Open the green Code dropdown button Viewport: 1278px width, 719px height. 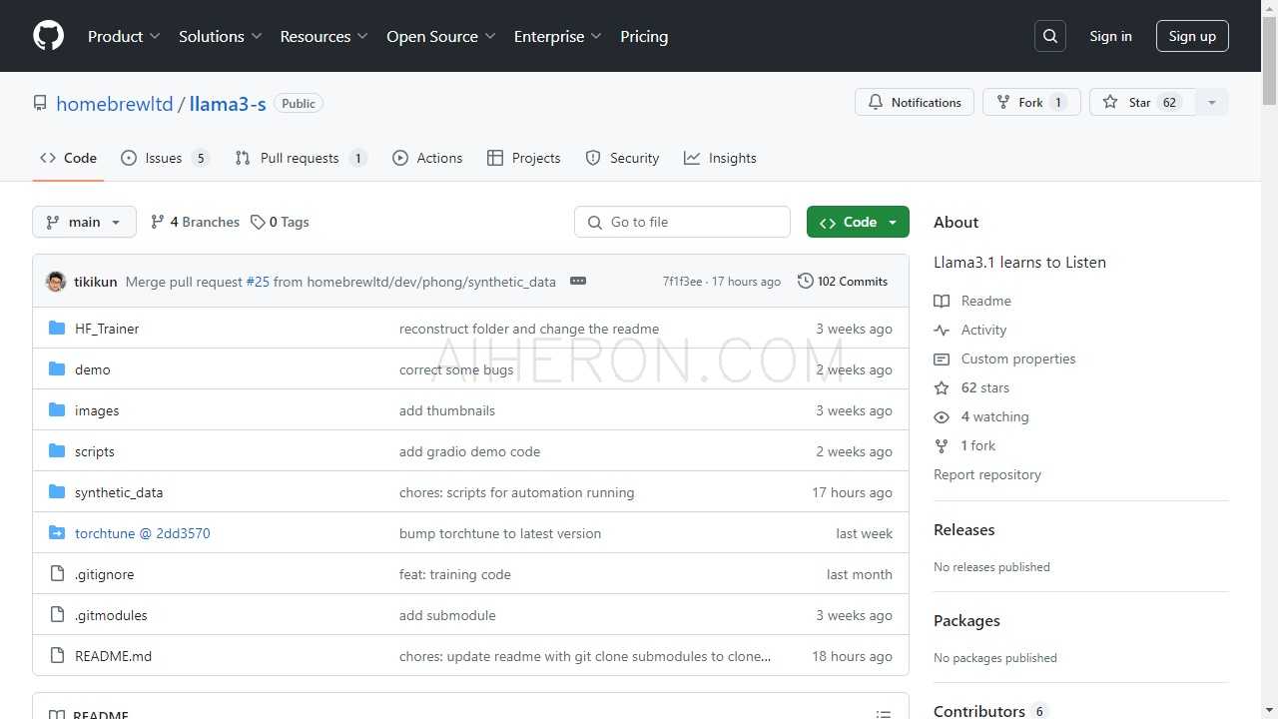coord(858,222)
